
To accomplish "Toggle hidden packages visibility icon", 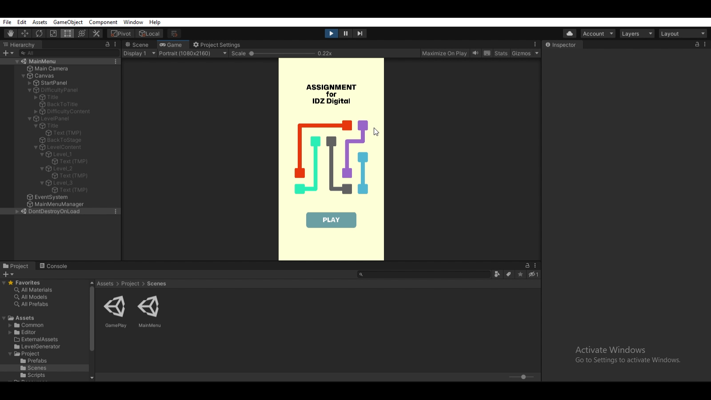I will [x=533, y=274].
